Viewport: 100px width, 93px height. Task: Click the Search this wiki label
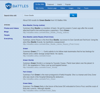10,15
